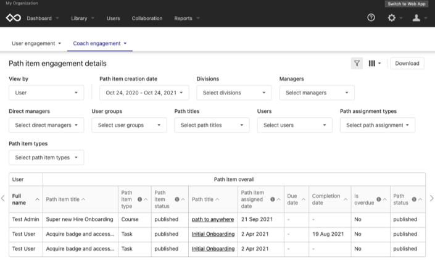This screenshot has height=263, width=435.
Task: Open the path to anywhere link
Action: coord(213,219)
